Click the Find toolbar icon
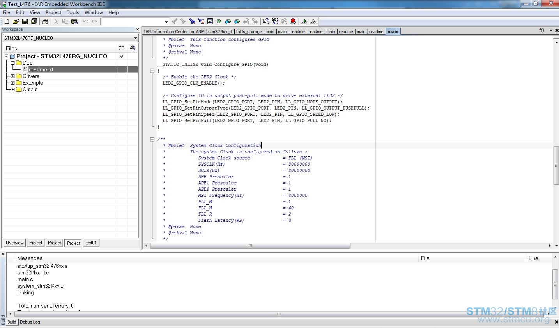The height and width of the screenshot is (329, 559). pos(192,21)
